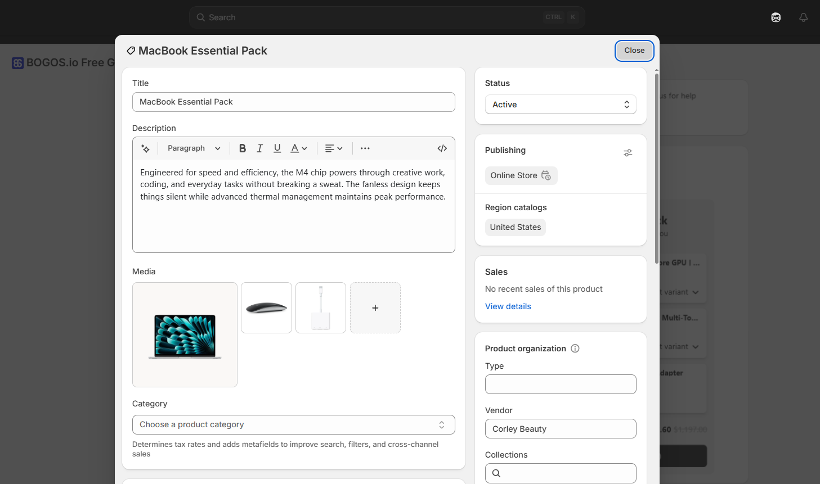
Task: Click the notifications bell icon
Action: tap(804, 17)
